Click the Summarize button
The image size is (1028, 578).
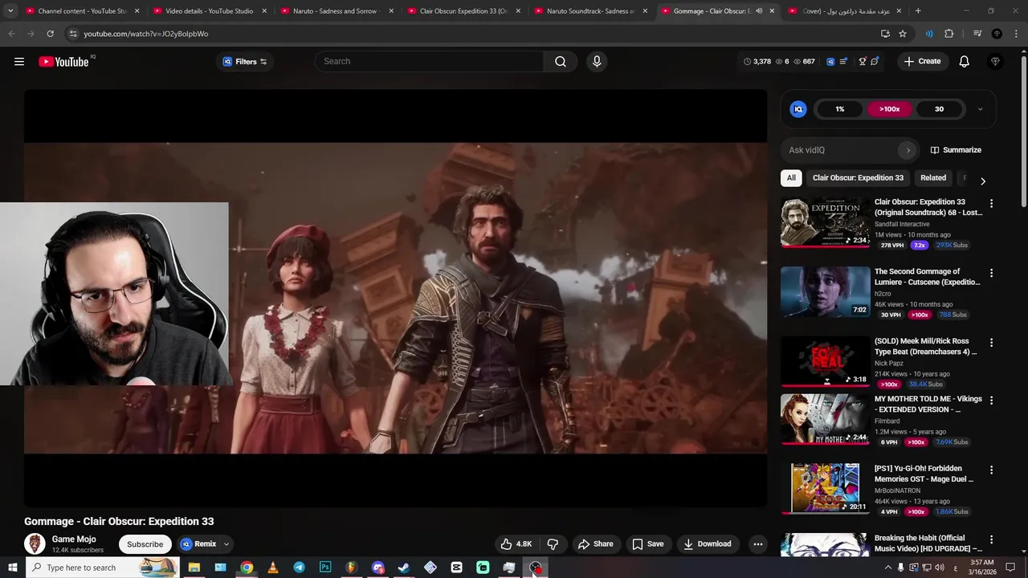click(x=956, y=150)
